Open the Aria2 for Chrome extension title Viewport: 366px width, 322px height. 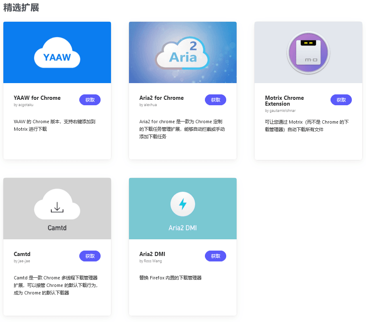pos(162,98)
